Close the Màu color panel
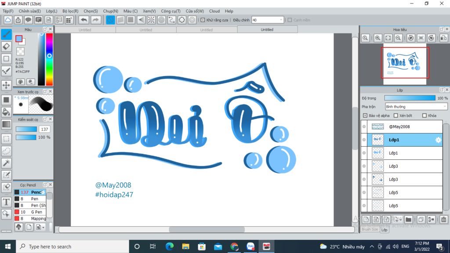The height and width of the screenshot is (253, 450). [x=51, y=29]
